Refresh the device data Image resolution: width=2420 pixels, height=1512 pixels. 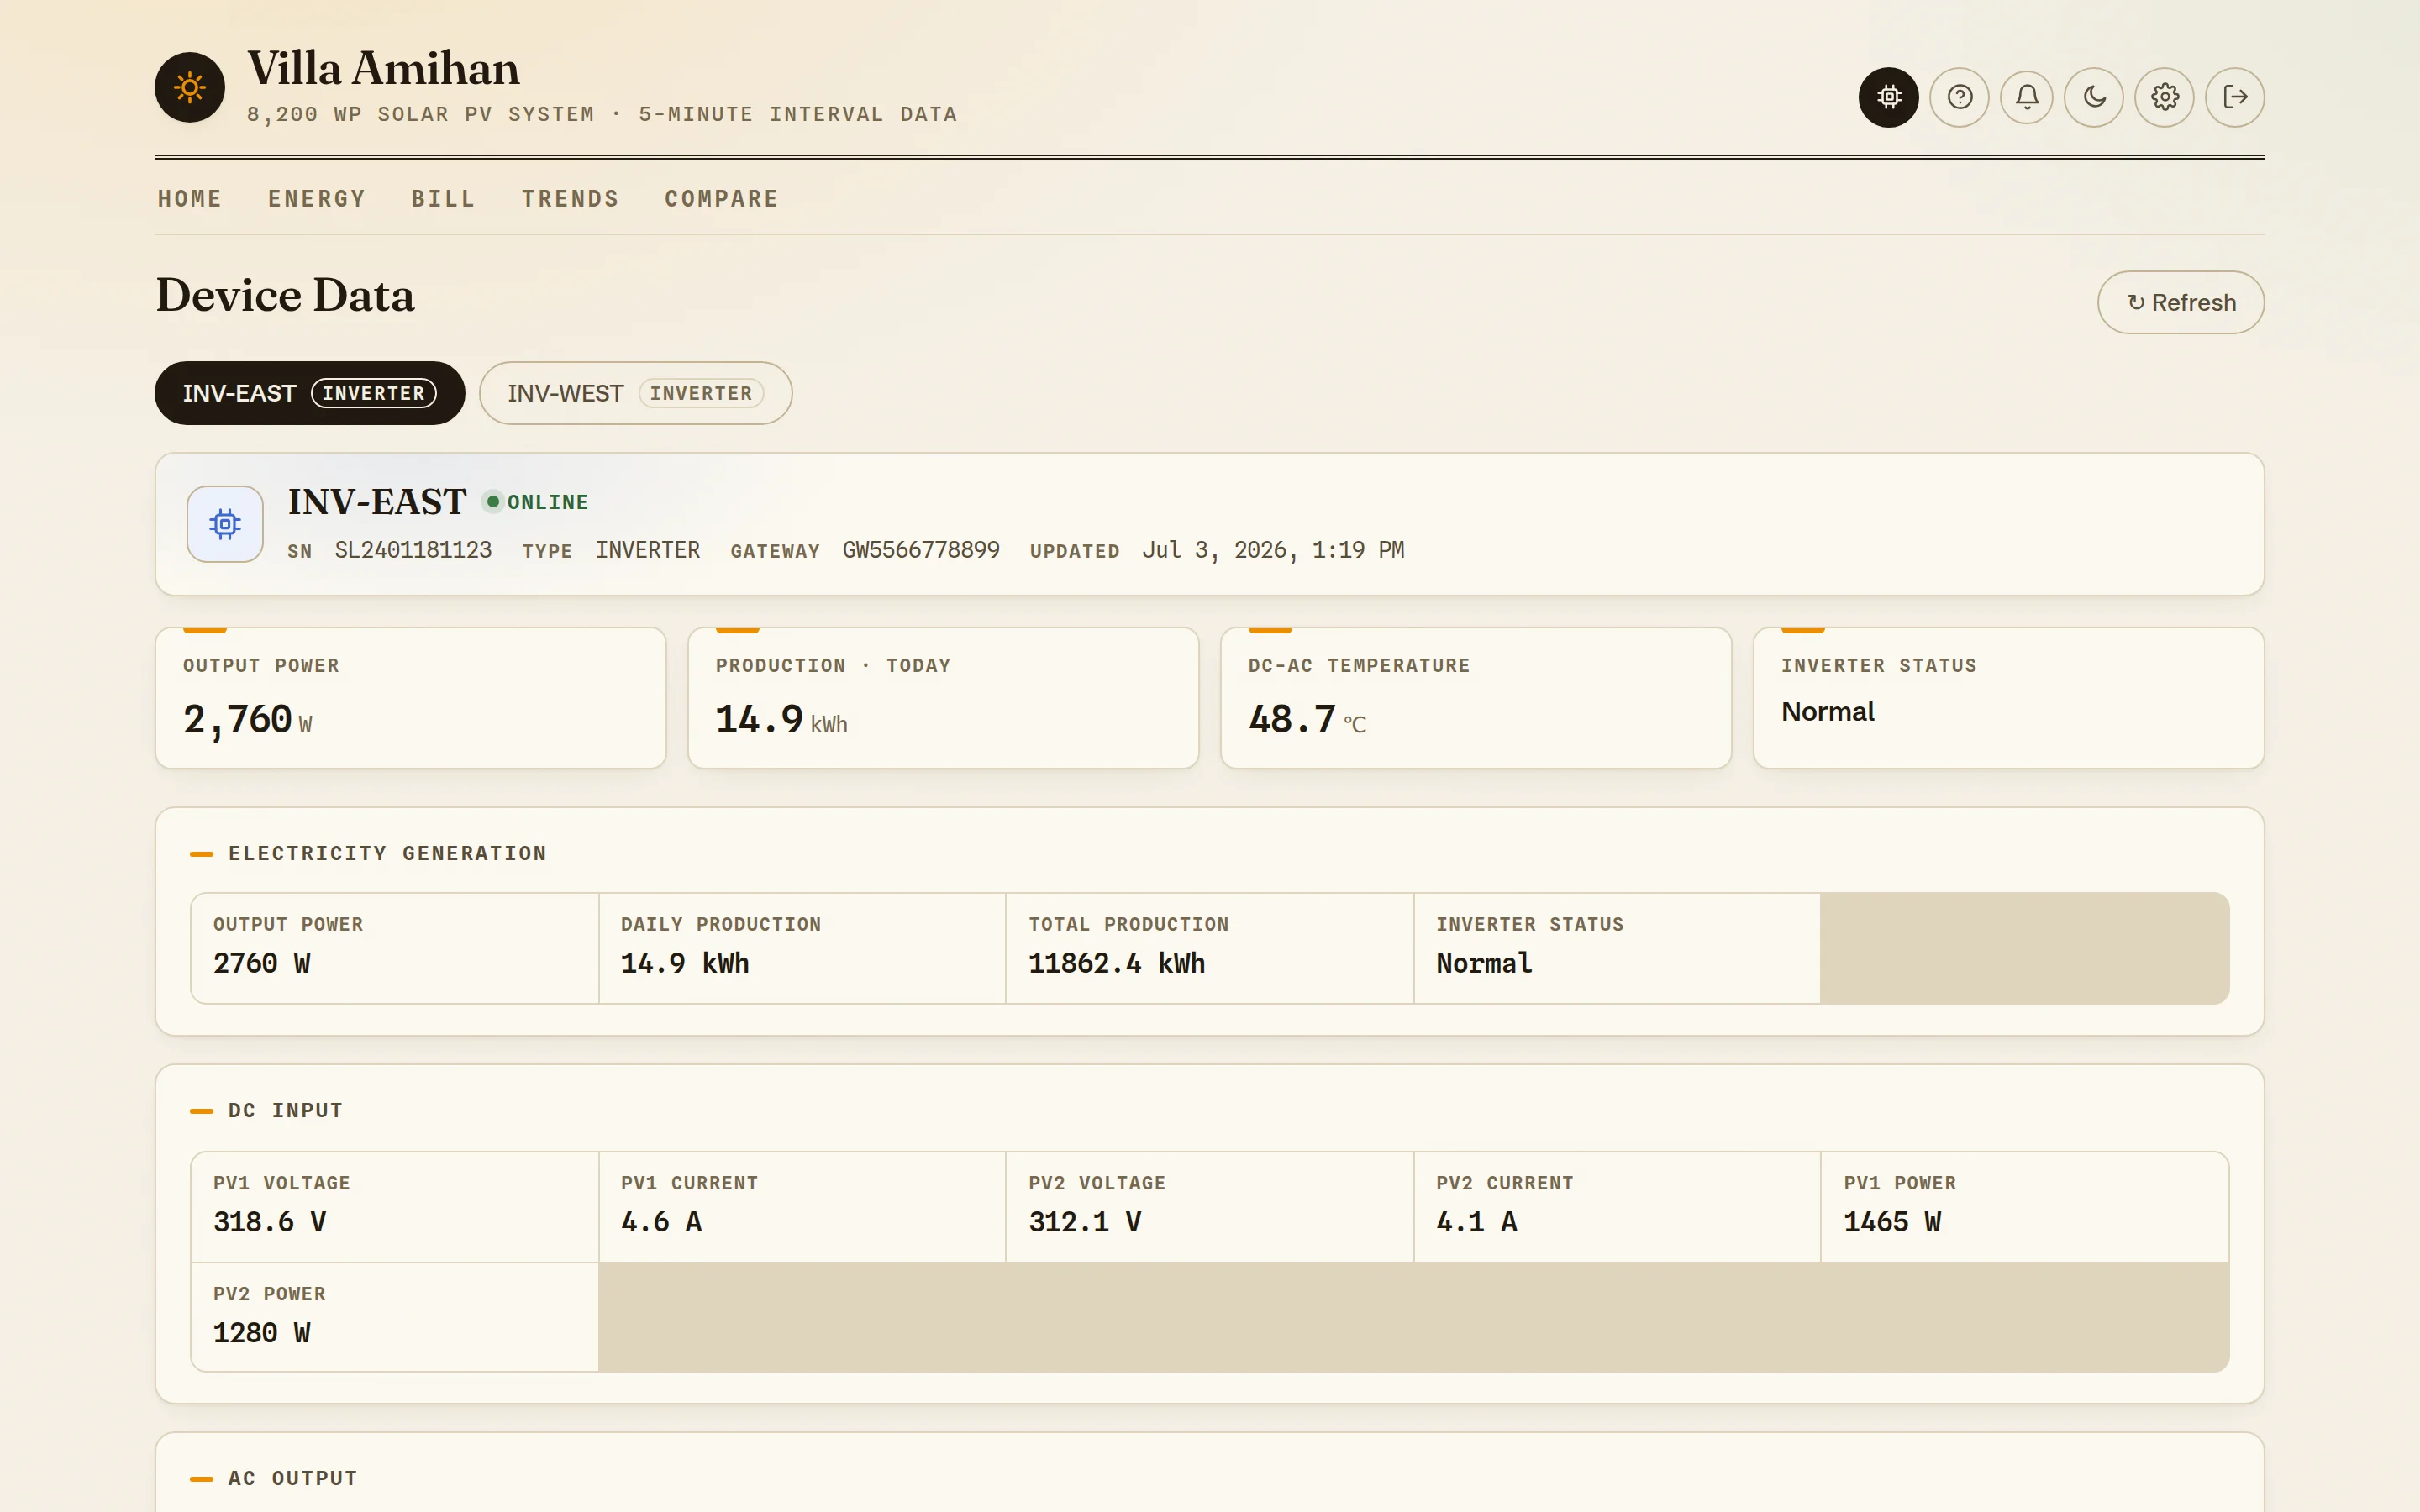(x=2180, y=302)
